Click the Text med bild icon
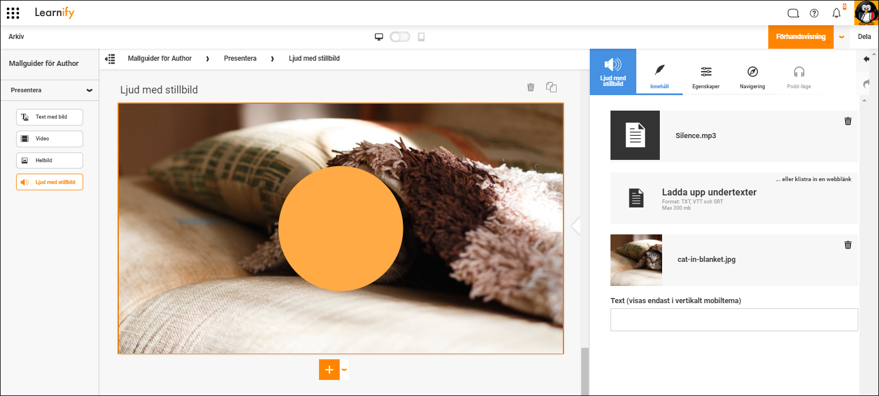Viewport: 879px width, 396px height. pyautogui.click(x=25, y=117)
